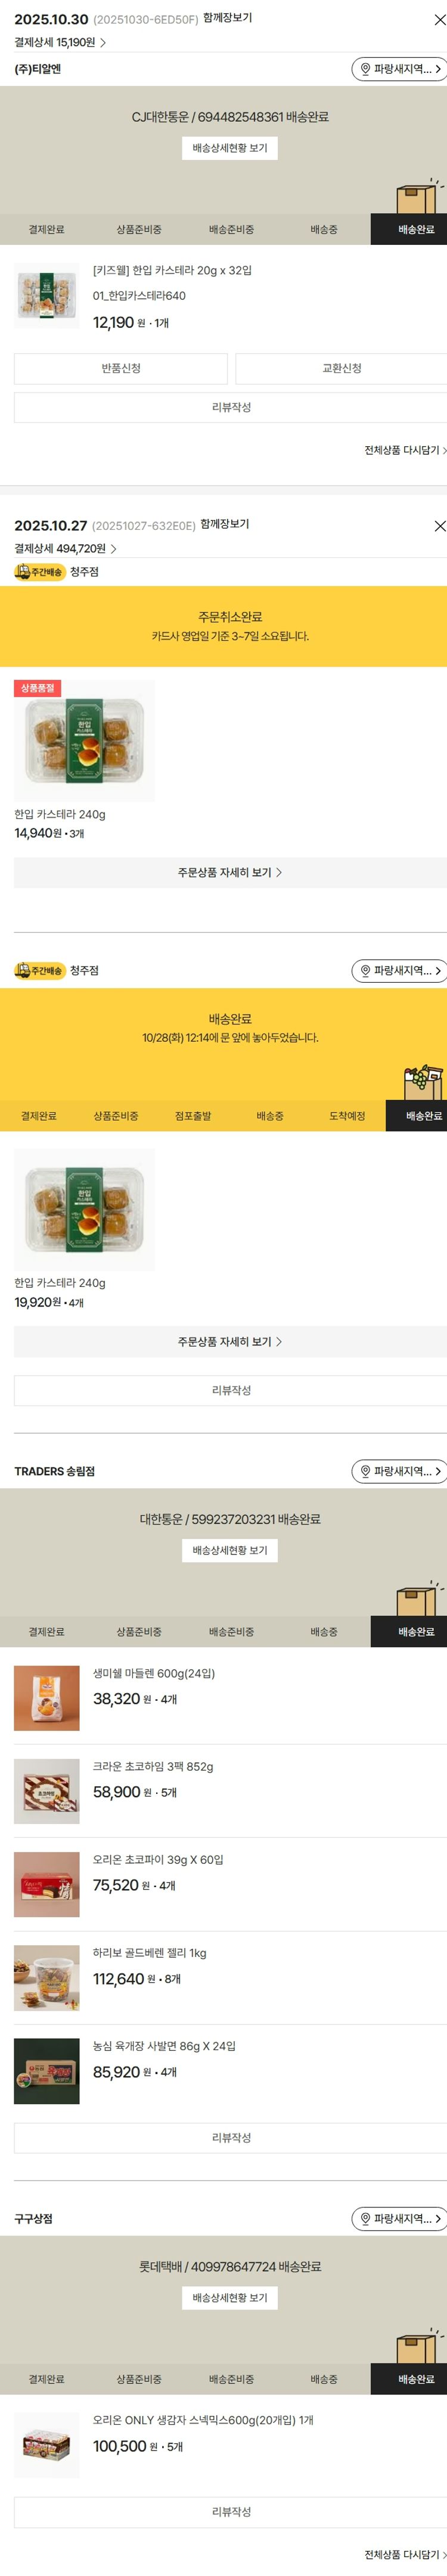This screenshot has height=2576, width=447.
Task: Open 주문상품 자세히 보기 for delivered 한입 카스테라
Action: pos(231,1341)
